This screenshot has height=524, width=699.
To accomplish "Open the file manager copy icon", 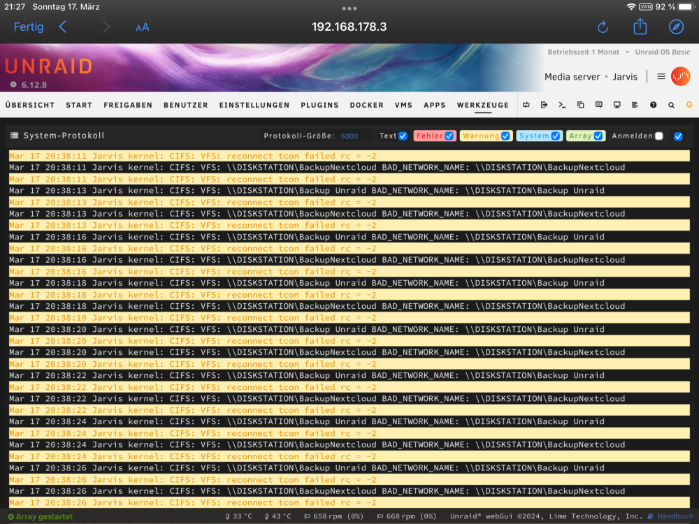I will coord(580,105).
